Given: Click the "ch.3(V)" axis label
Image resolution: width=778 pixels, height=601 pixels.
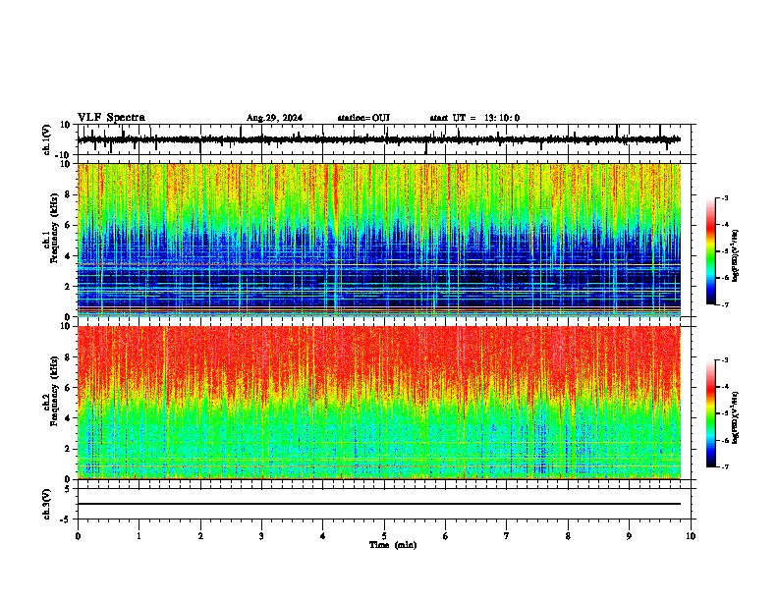Looking at the screenshot, I should tap(47, 504).
